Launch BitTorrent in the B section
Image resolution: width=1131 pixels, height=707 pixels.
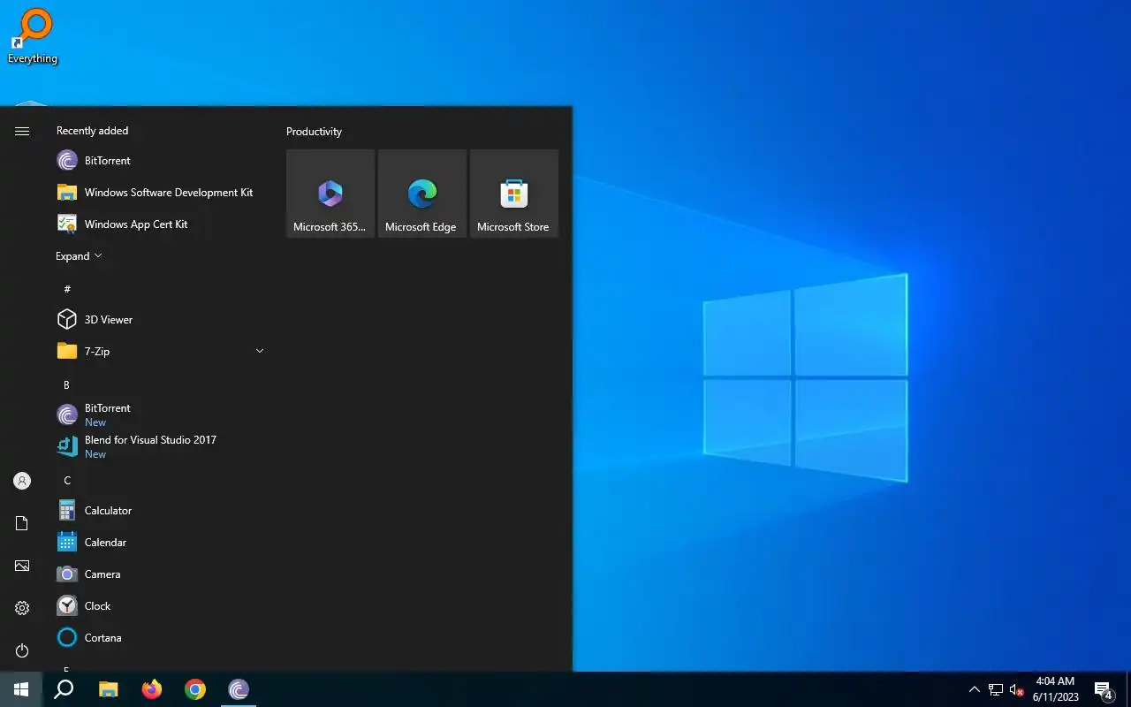(160, 415)
